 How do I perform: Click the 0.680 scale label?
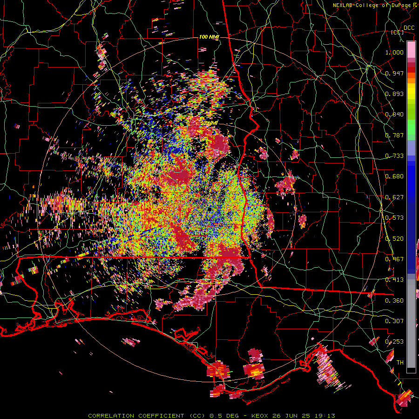[x=394, y=176]
